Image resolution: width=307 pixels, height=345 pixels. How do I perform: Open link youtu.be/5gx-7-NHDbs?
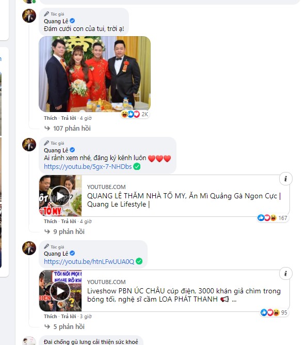pyautogui.click(x=88, y=166)
